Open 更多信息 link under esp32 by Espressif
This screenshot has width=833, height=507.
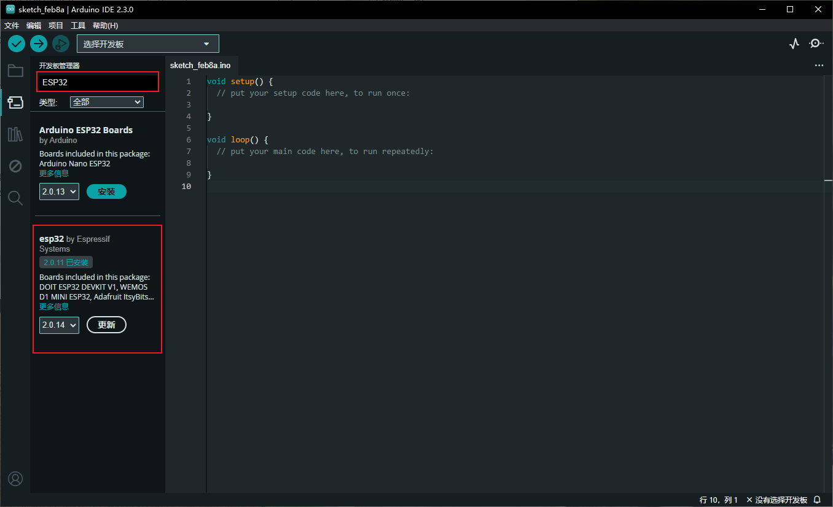tap(54, 307)
